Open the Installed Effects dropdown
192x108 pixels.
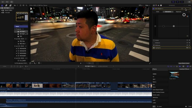coord(185,69)
